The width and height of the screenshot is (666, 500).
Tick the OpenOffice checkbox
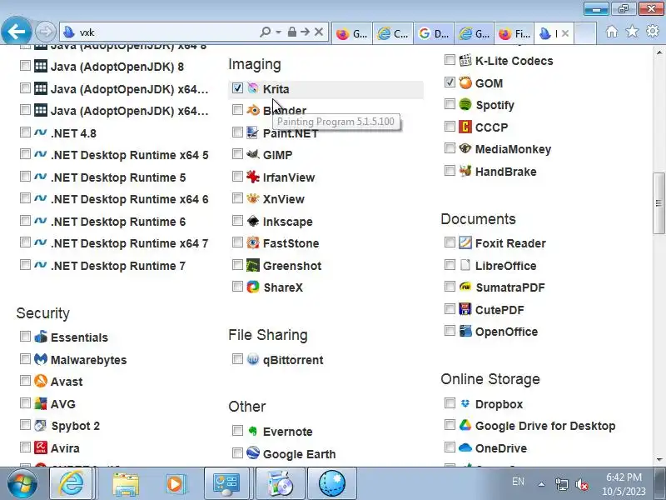450,331
